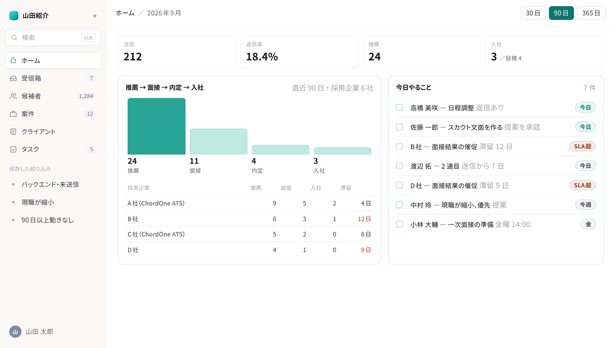Image resolution: width=615 pixels, height=348 pixels.
Task: Click the 面接 bar in funnel chart
Action: [218, 142]
